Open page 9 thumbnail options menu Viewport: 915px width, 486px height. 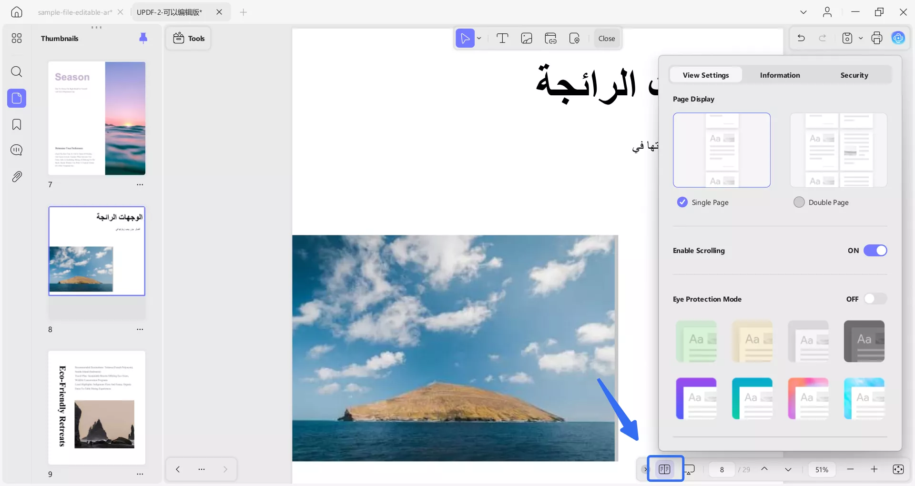pyautogui.click(x=140, y=474)
